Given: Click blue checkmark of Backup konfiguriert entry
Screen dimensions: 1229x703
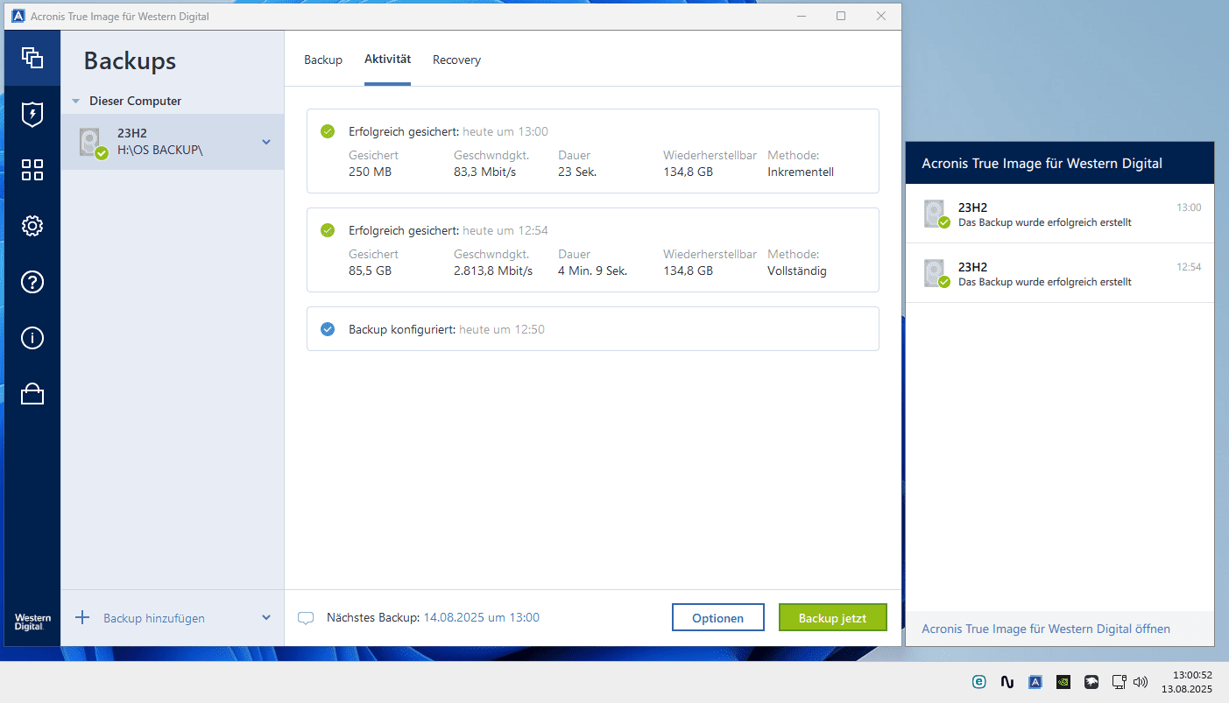Looking at the screenshot, I should (328, 329).
